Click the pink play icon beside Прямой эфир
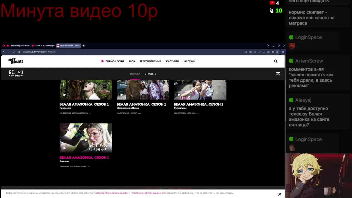352x198 pixels. pyautogui.click(x=103, y=61)
